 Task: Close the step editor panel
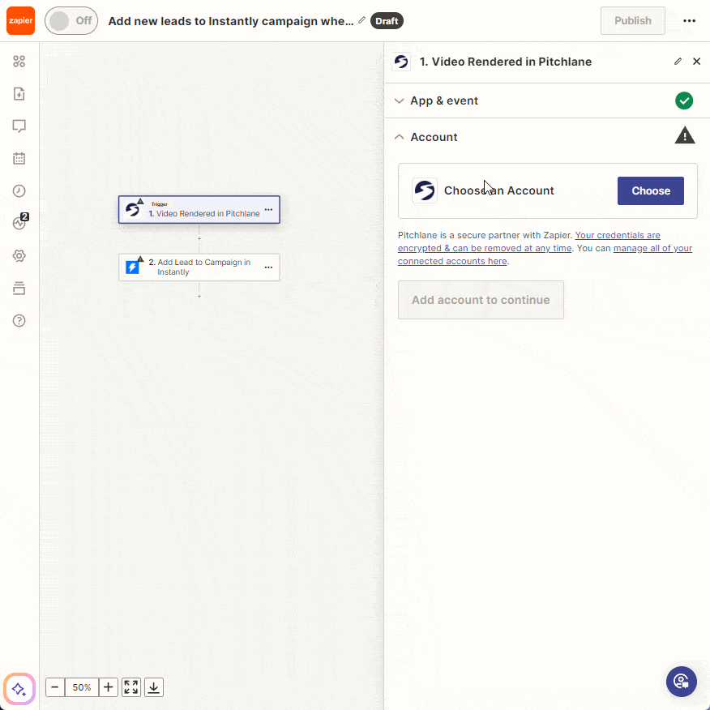(697, 61)
